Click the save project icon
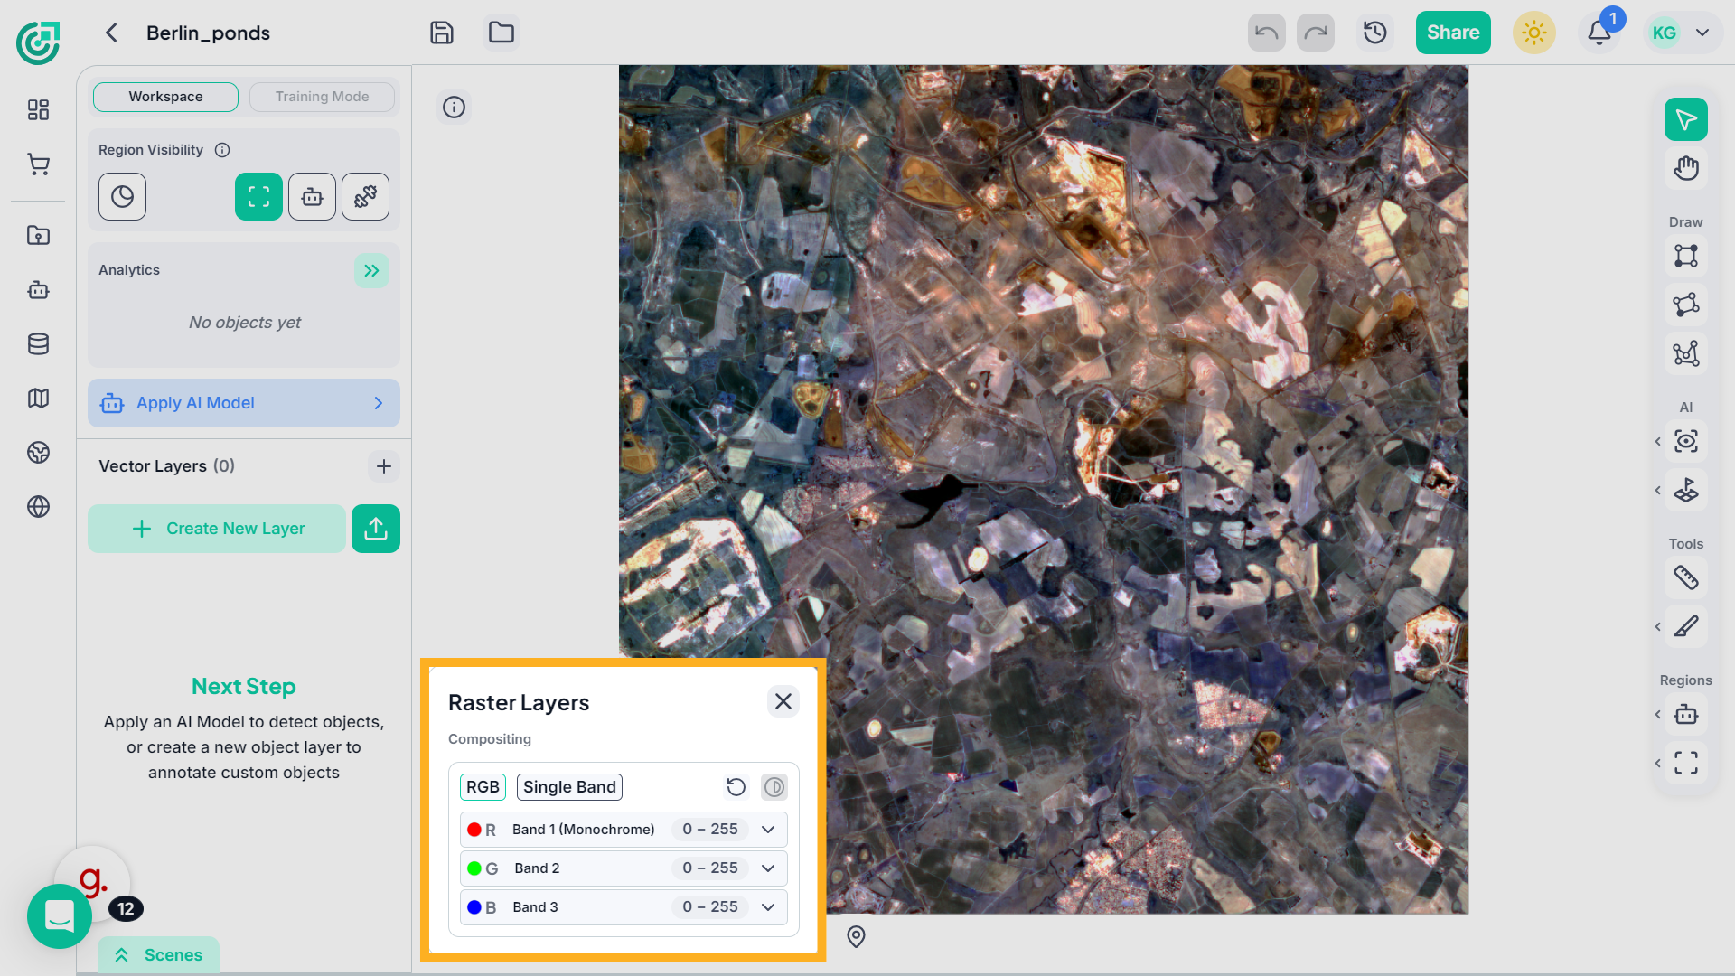The image size is (1735, 976). (441, 33)
